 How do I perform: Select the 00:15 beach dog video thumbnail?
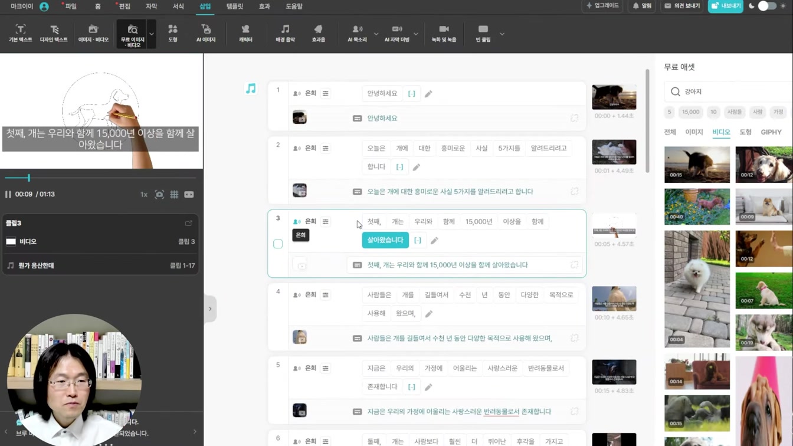[697, 165]
